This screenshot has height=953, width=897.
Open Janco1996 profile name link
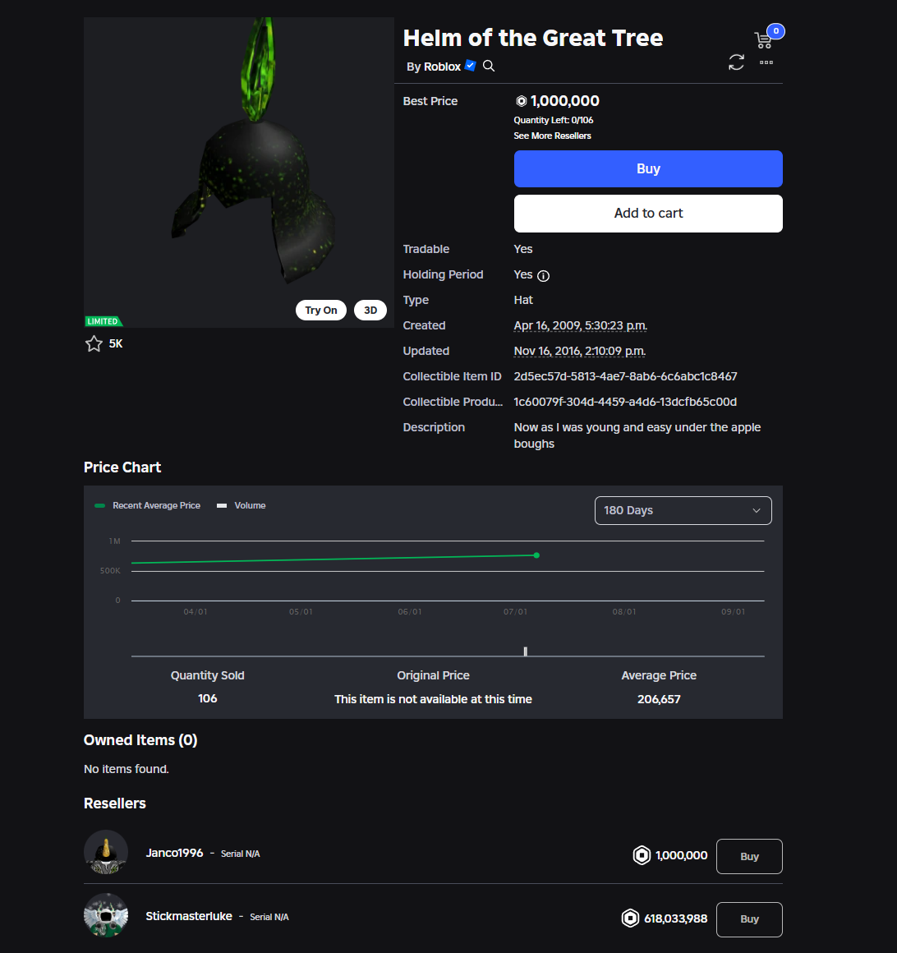click(174, 853)
